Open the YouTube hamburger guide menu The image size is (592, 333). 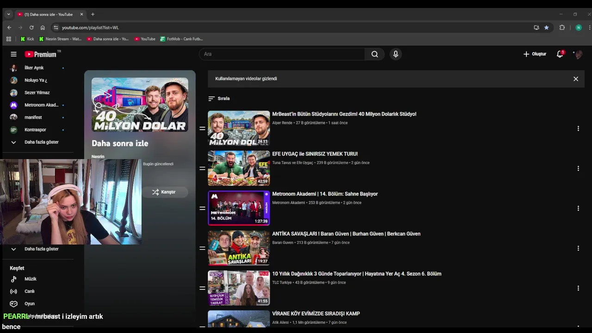coord(13,54)
